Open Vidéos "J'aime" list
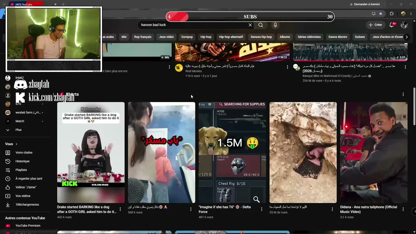This screenshot has height=234, width=416. (26, 187)
